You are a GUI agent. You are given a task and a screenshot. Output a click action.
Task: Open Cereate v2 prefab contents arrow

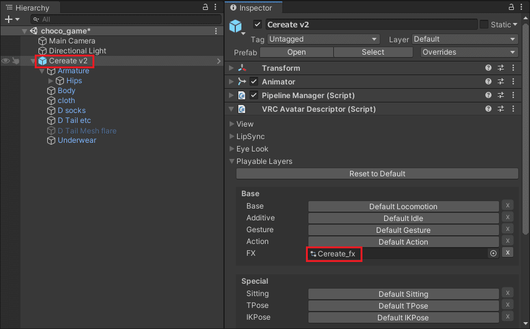[x=218, y=61]
